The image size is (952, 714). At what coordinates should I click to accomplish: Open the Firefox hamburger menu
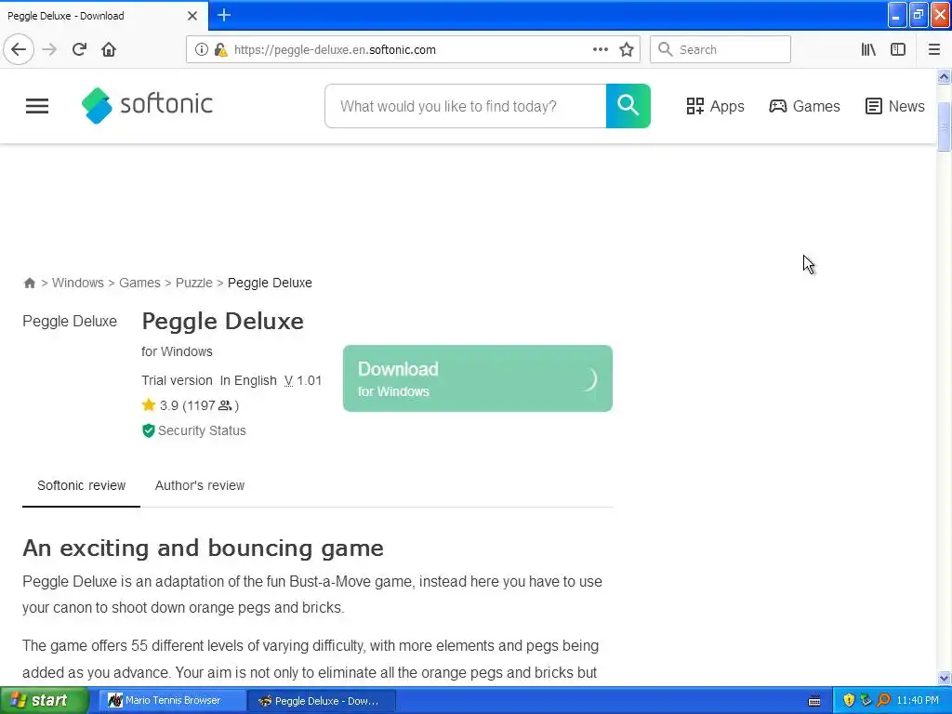[x=933, y=49]
